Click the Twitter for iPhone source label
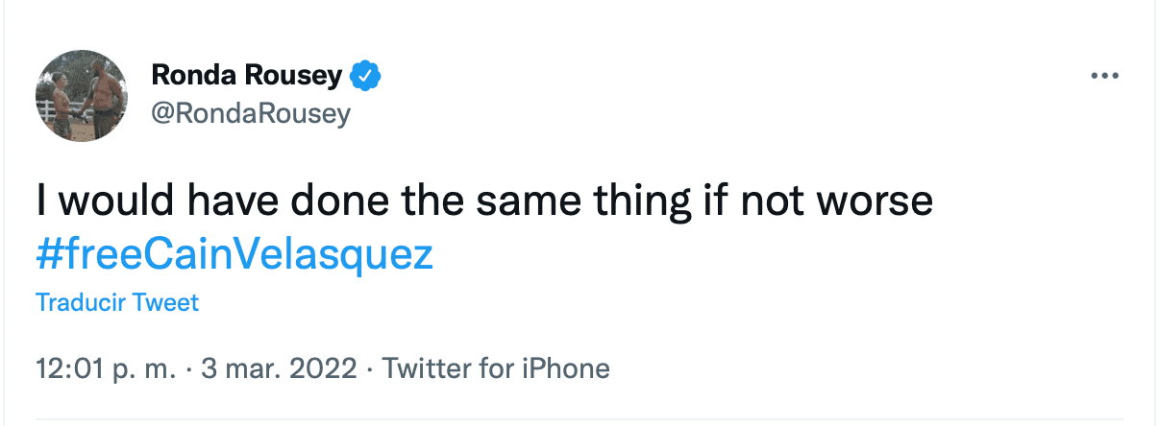 (496, 368)
